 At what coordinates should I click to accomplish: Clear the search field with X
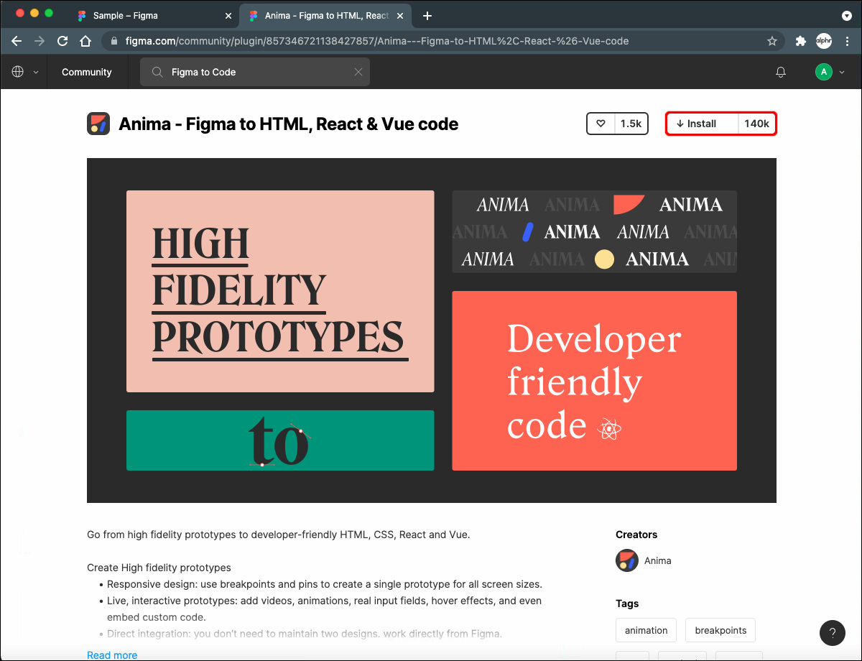coord(358,72)
